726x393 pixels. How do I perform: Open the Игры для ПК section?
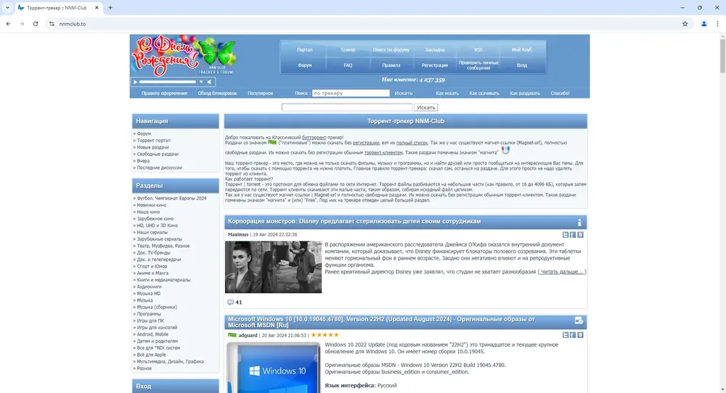click(x=150, y=320)
